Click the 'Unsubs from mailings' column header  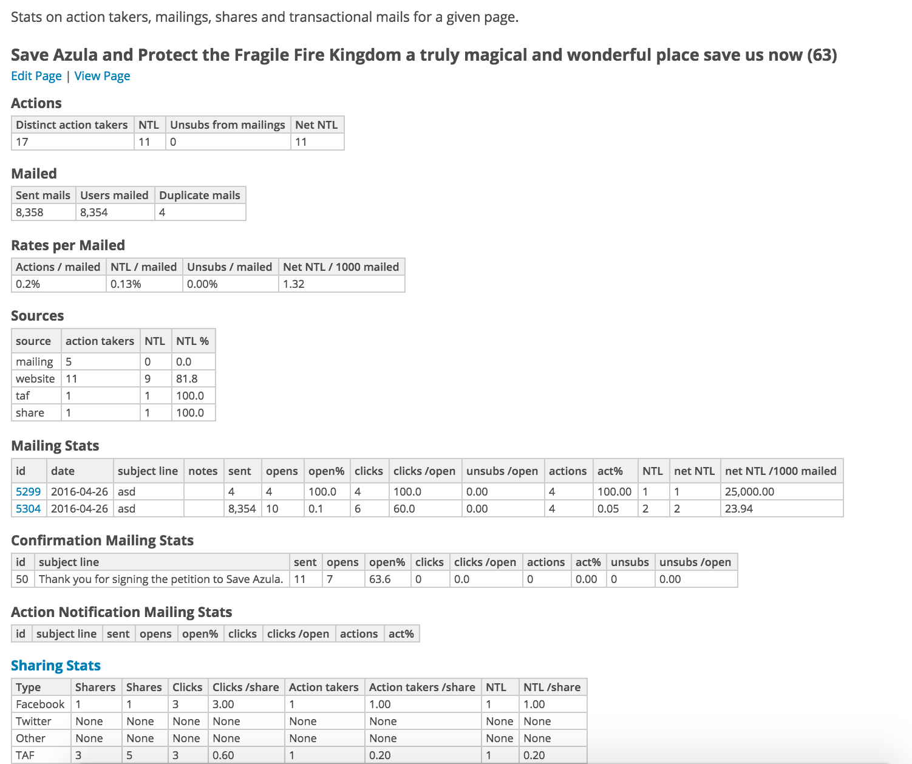pyautogui.click(x=227, y=124)
